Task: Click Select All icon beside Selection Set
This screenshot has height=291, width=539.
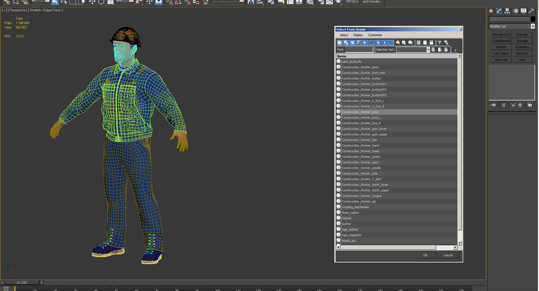Action: (x=433, y=49)
